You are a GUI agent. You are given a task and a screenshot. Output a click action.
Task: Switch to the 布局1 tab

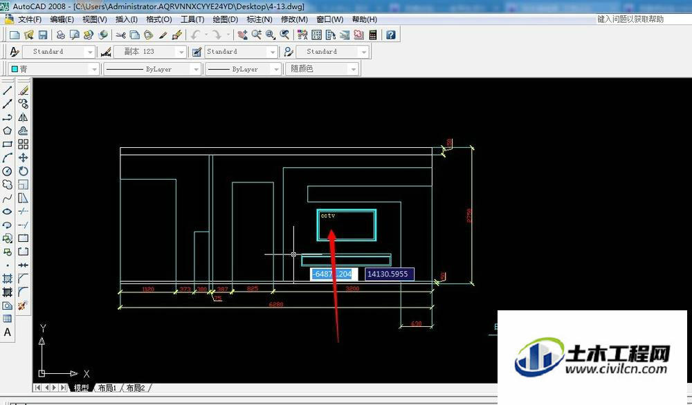[x=107, y=388]
